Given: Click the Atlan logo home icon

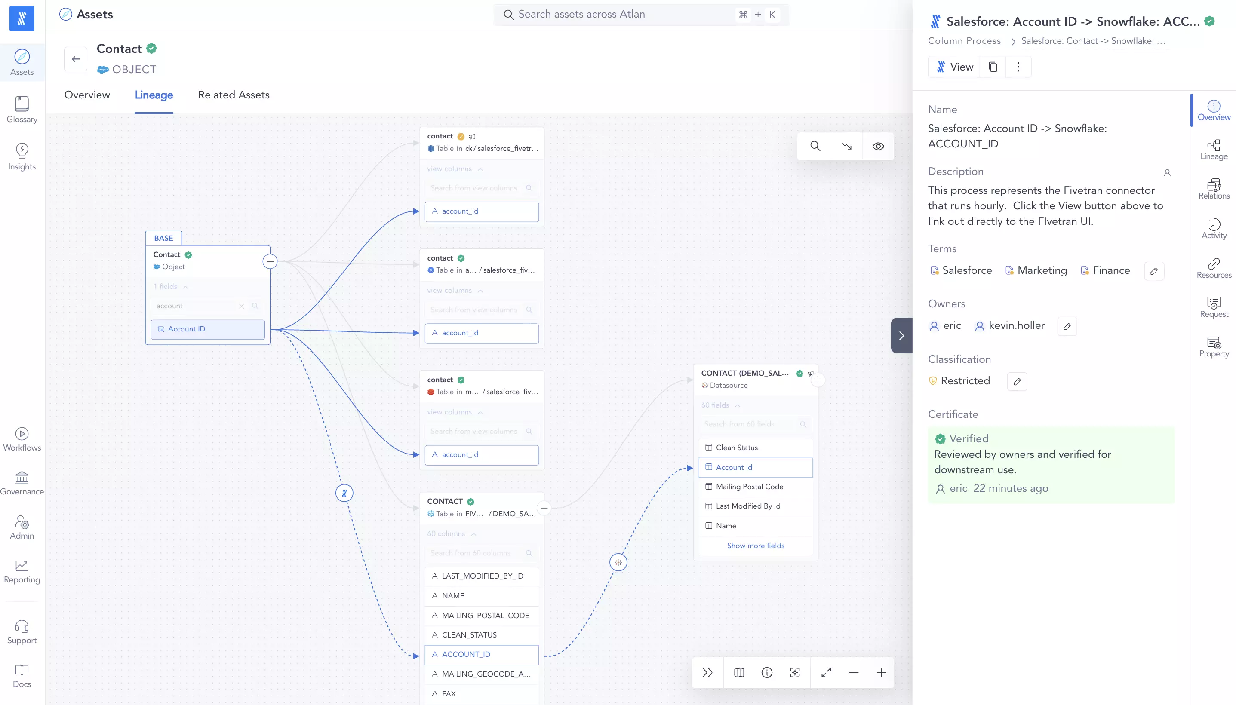Looking at the screenshot, I should pos(22,18).
